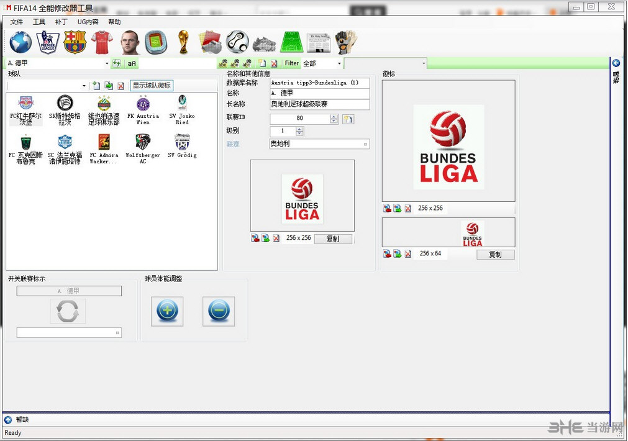
Task: Click the green arrow import team icon
Action: (109, 86)
